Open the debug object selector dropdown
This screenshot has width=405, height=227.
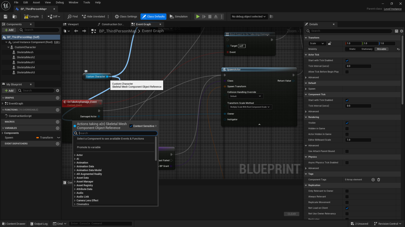coord(249,17)
